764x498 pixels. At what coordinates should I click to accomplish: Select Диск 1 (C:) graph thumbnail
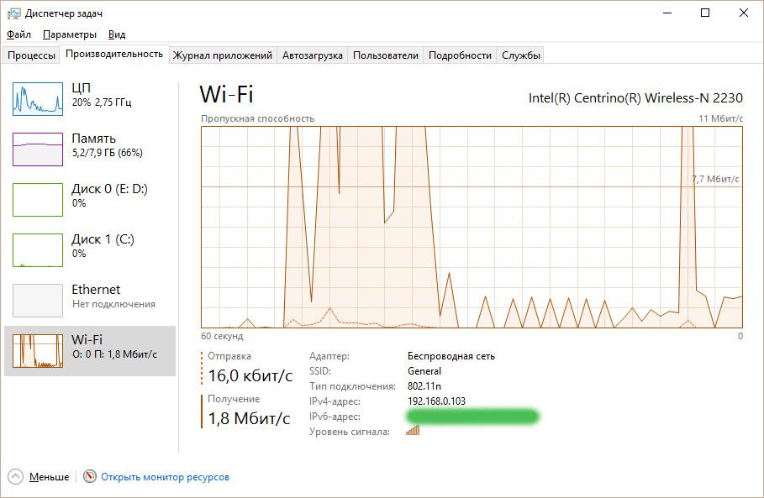(38, 250)
